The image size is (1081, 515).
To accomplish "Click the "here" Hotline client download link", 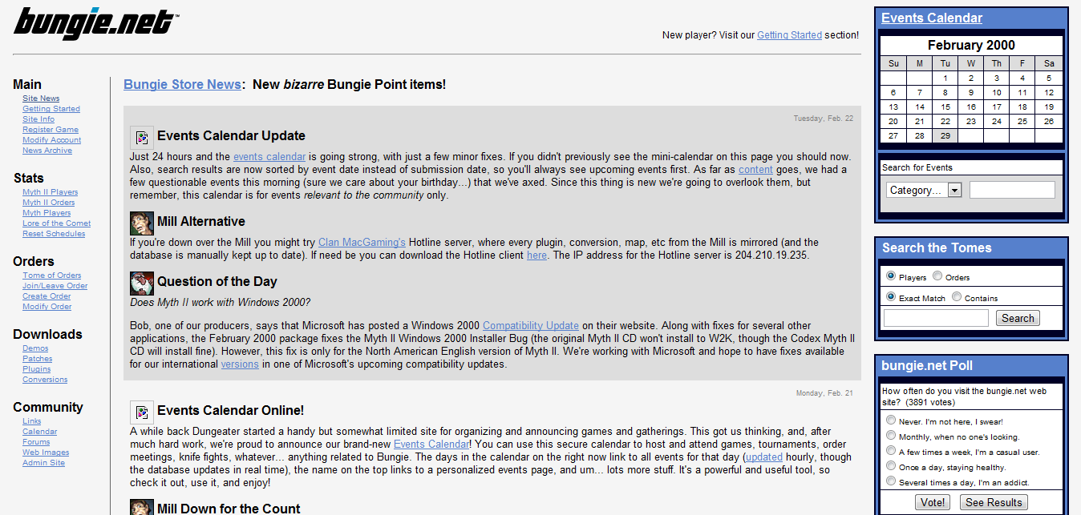I will (x=536, y=255).
